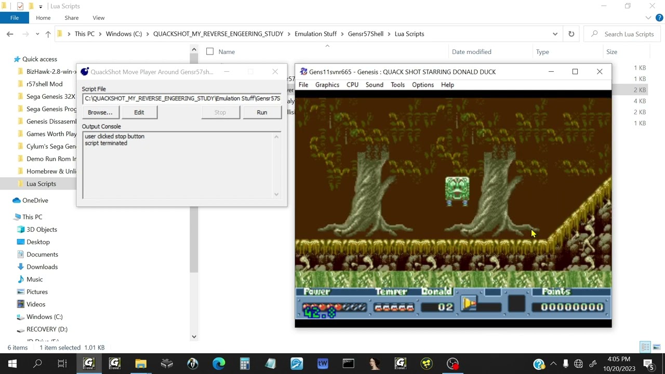Open the Options menu in Gens
Image resolution: width=665 pixels, height=374 pixels.
(423, 85)
